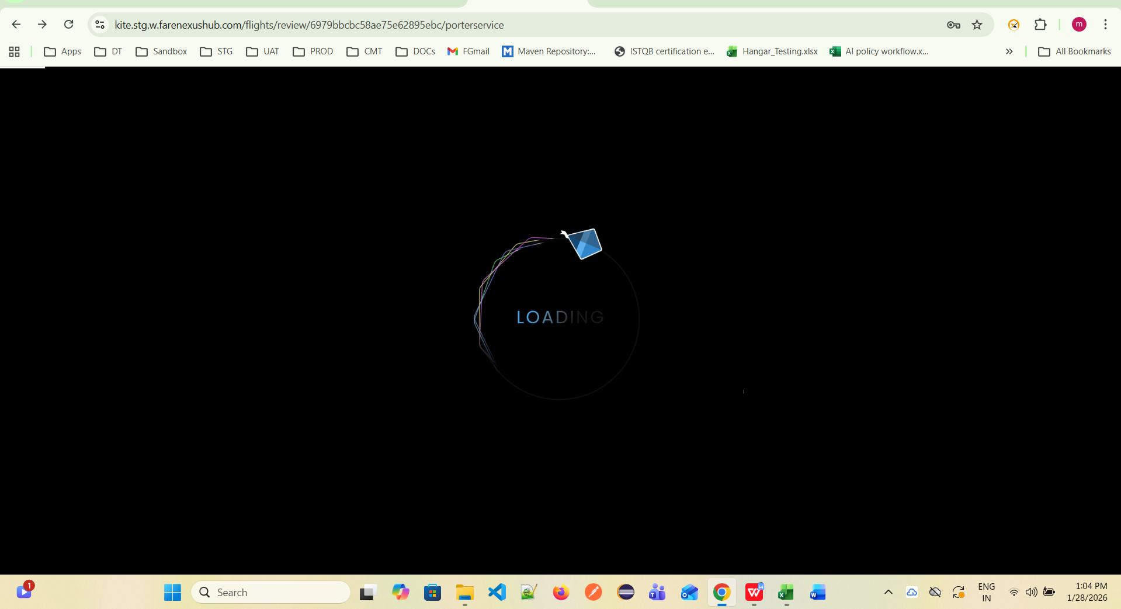Open the Extensions puzzle icon
The image size is (1121, 609).
[x=1040, y=25]
